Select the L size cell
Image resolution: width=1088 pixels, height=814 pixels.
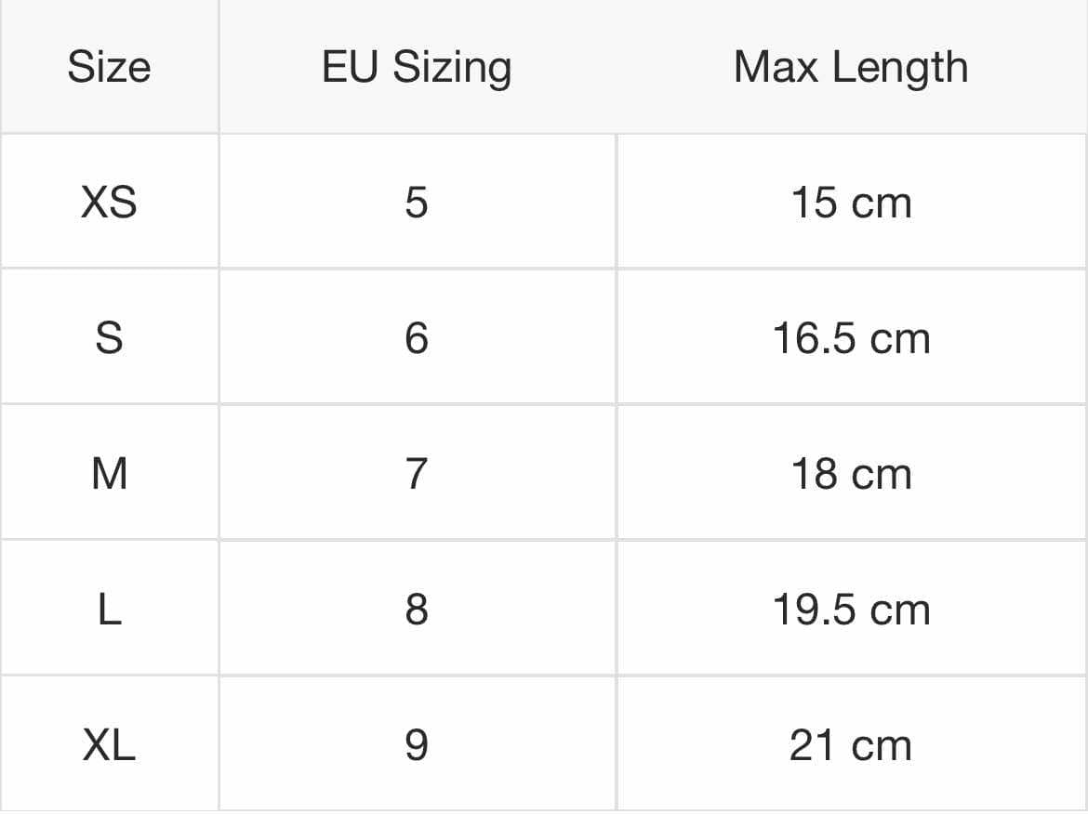109,609
